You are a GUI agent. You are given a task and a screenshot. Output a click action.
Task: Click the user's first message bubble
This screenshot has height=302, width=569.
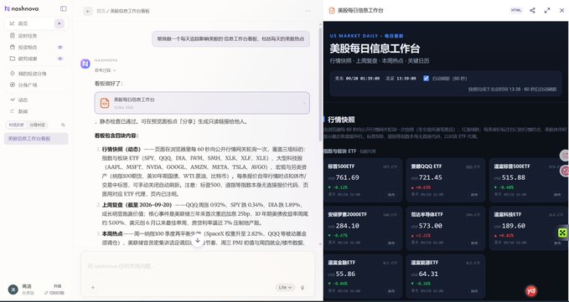click(x=230, y=38)
